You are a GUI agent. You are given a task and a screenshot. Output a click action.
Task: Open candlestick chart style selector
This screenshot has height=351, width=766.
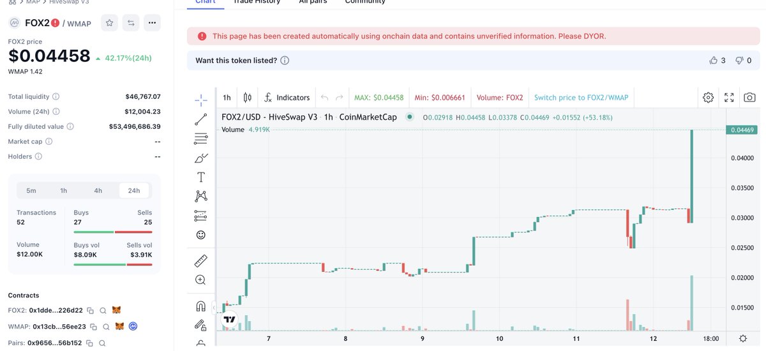pyautogui.click(x=248, y=98)
